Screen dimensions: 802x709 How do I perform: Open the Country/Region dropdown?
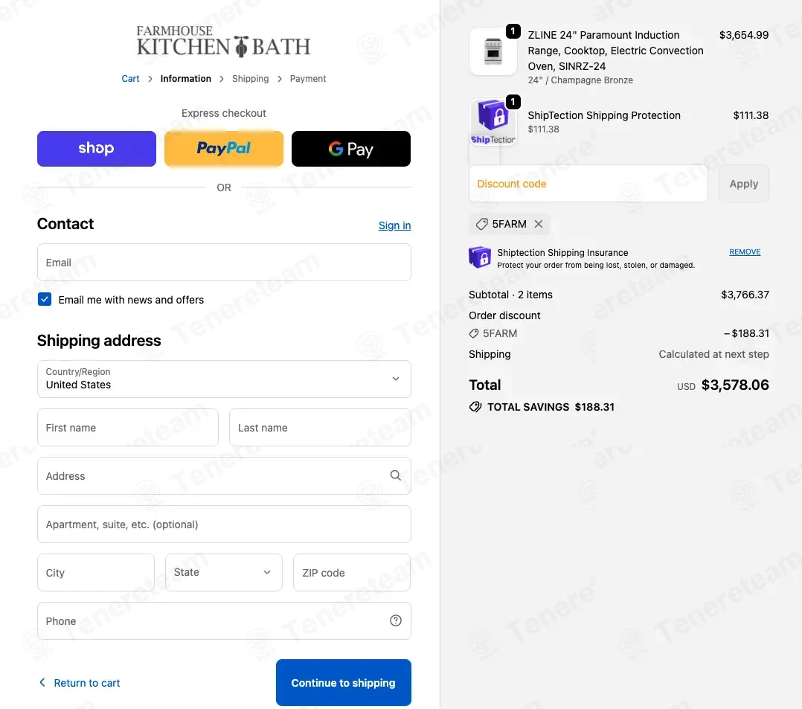[224, 379]
